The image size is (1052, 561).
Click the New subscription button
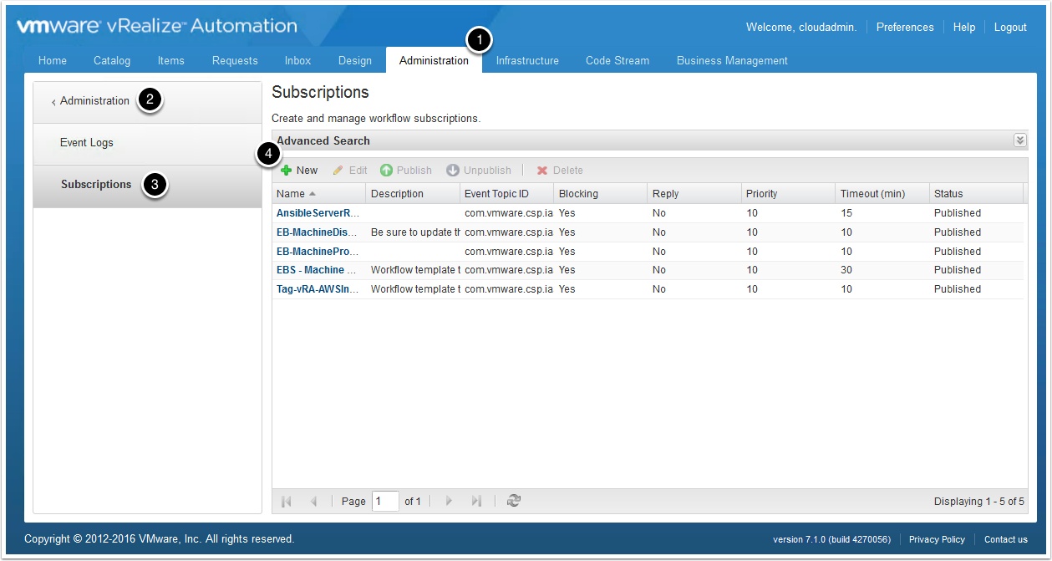(299, 171)
